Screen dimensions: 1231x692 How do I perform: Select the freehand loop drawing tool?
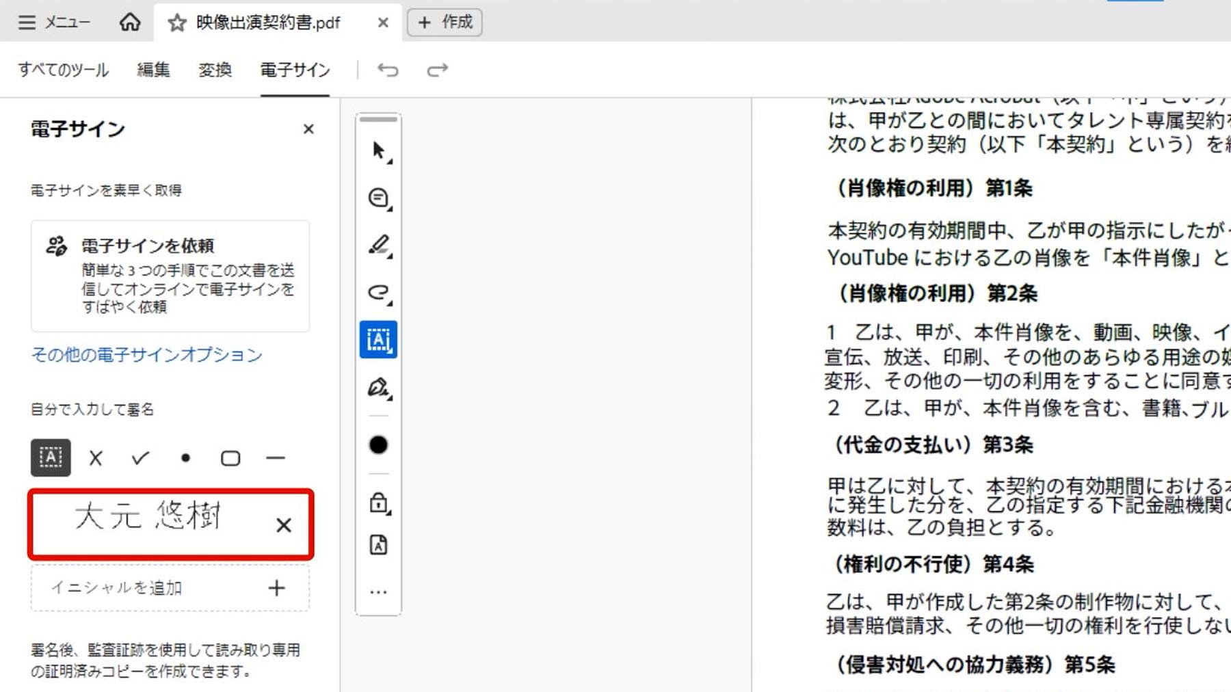[379, 293]
